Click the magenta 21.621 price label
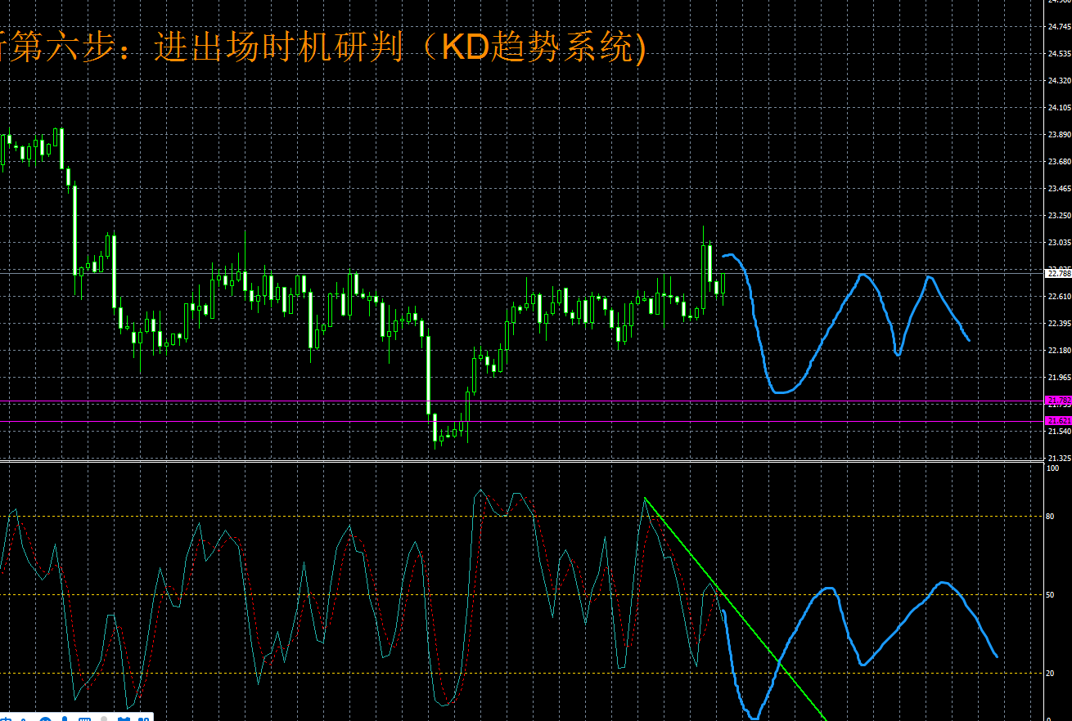This screenshot has height=721, width=1072. coord(1058,420)
